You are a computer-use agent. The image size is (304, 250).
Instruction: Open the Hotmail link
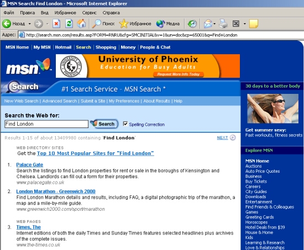pos(63,47)
